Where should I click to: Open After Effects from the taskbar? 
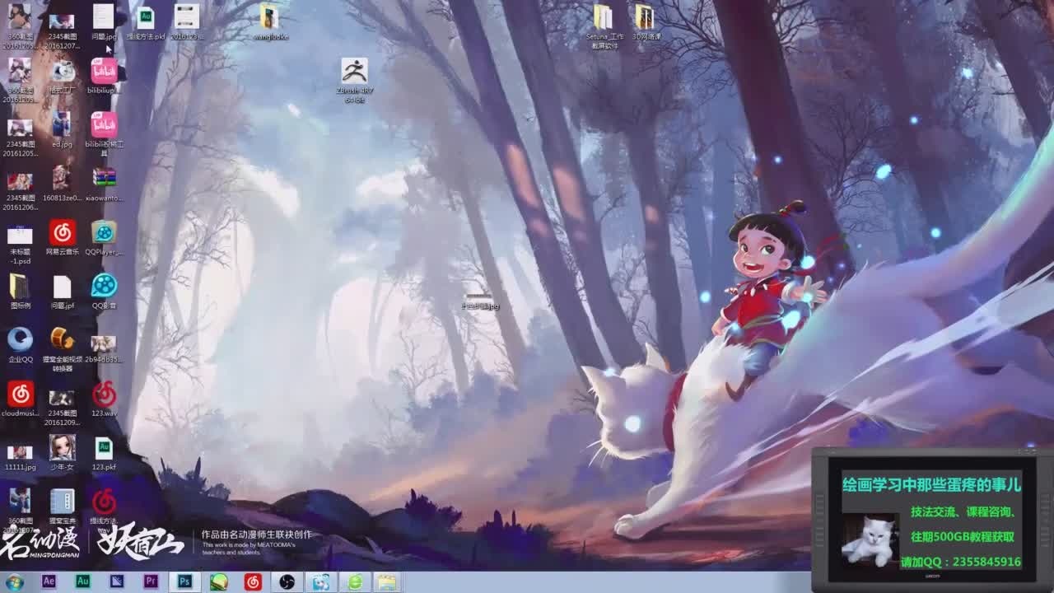coord(49,581)
